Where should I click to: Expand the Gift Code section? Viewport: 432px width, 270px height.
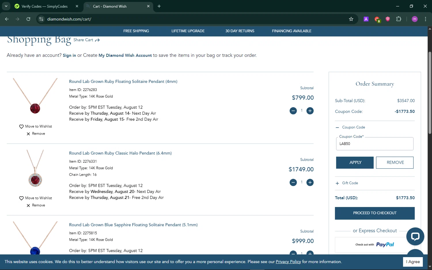point(347,183)
